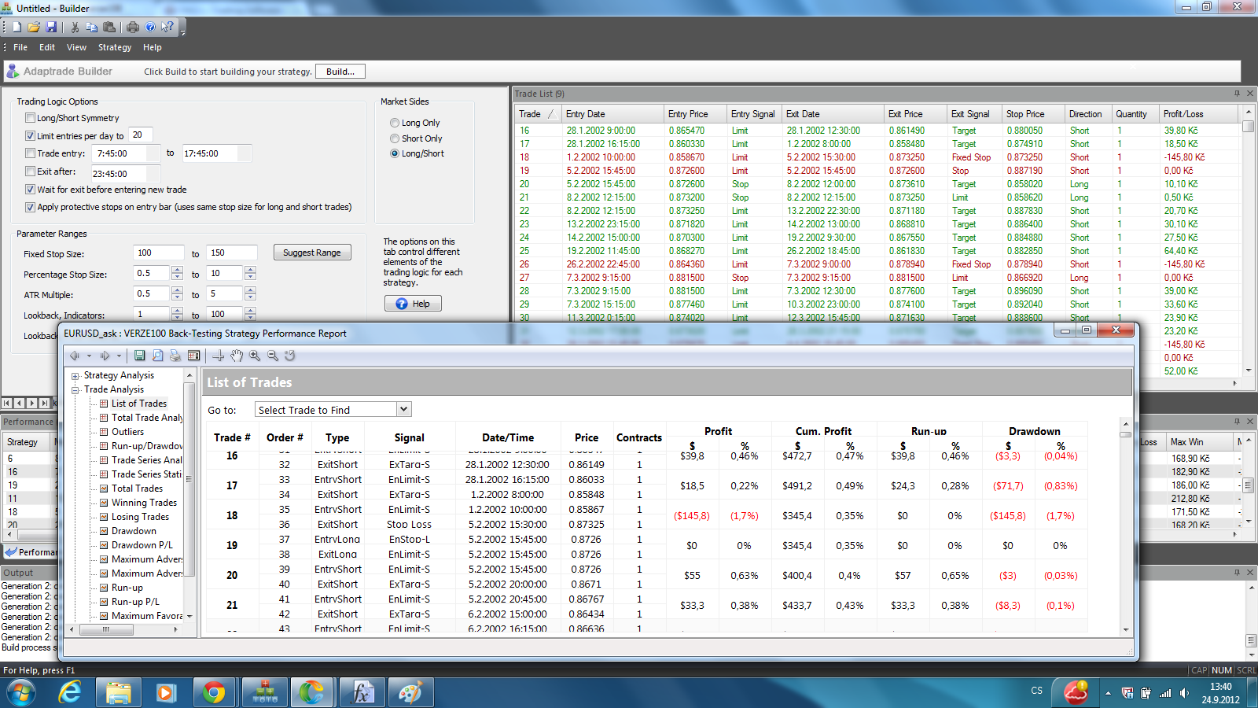Click the Build... button
The width and height of the screenshot is (1258, 708).
(x=340, y=72)
